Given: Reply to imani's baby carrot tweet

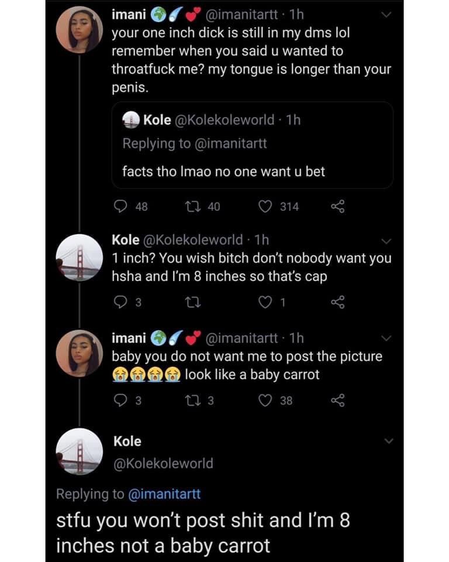Looking at the screenshot, I should (x=120, y=400).
